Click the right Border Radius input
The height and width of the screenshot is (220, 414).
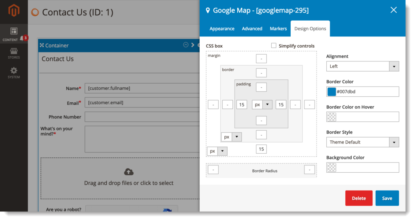(x=309, y=169)
